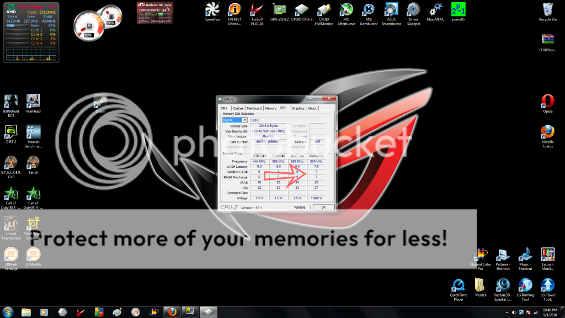Open the Recycle Bin
Screen dimensions: 565x318
point(548,12)
